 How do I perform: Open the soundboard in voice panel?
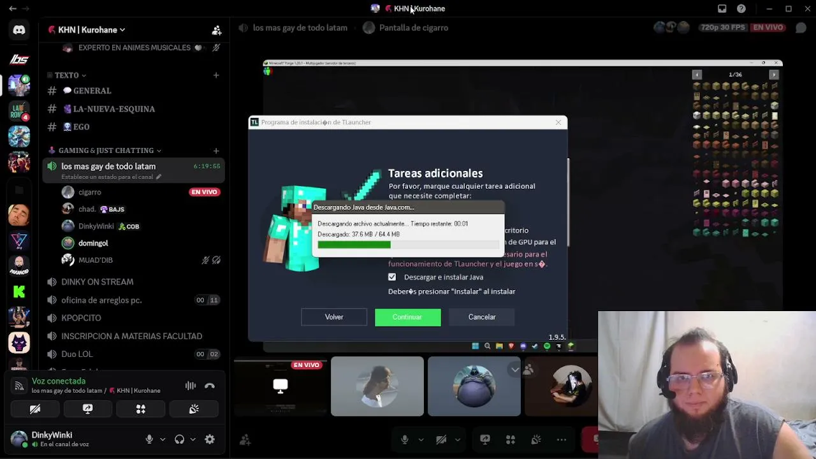click(194, 409)
